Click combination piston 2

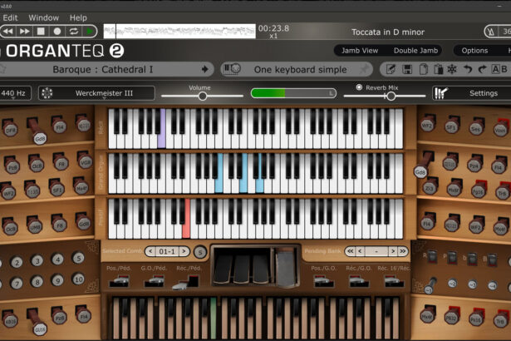click(x=17, y=262)
